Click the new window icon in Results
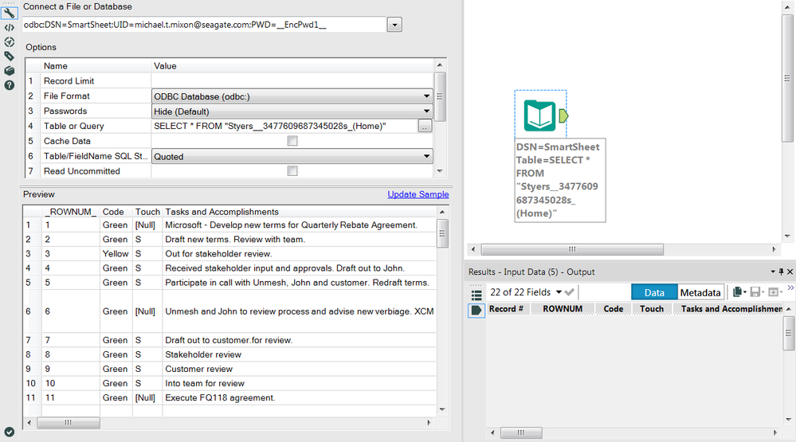This screenshot has height=442, width=796. [773, 291]
